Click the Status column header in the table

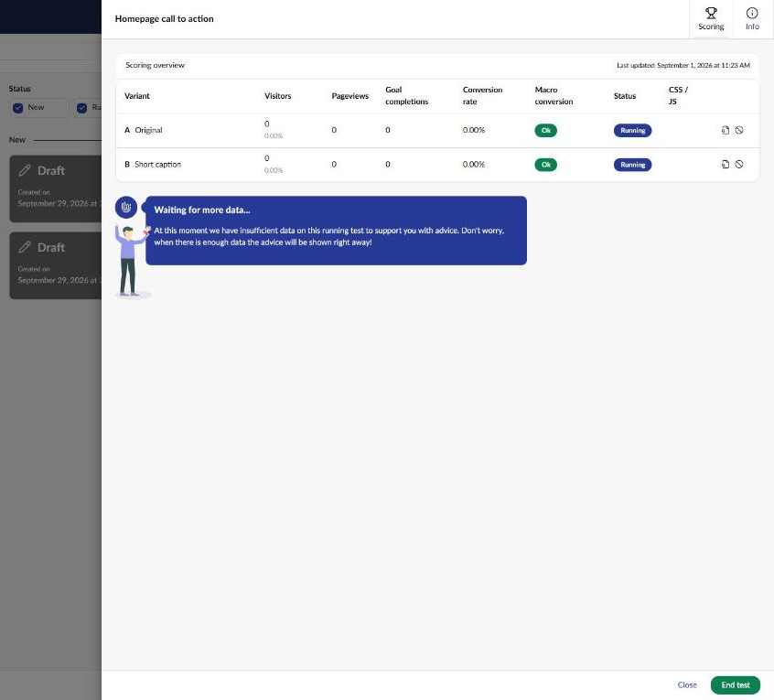(x=625, y=96)
